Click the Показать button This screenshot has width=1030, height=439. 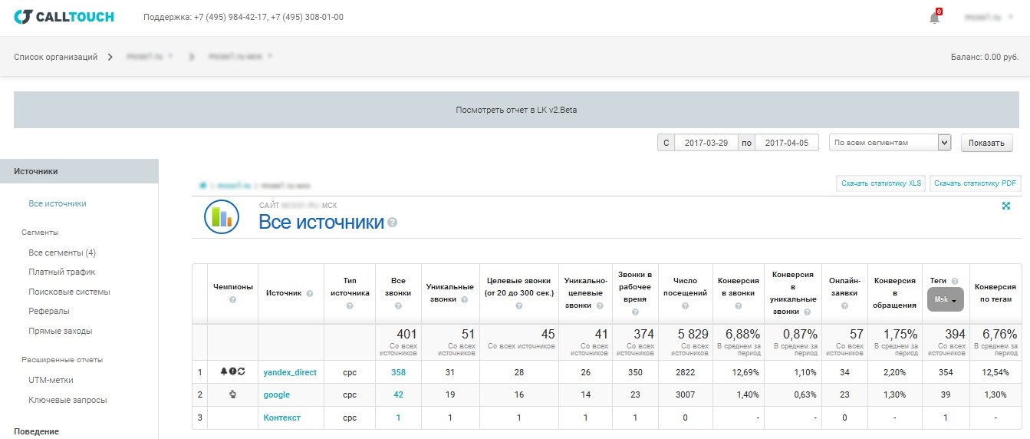[x=986, y=143]
